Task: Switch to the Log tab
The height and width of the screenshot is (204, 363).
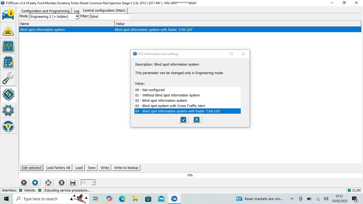Action: [x=76, y=11]
